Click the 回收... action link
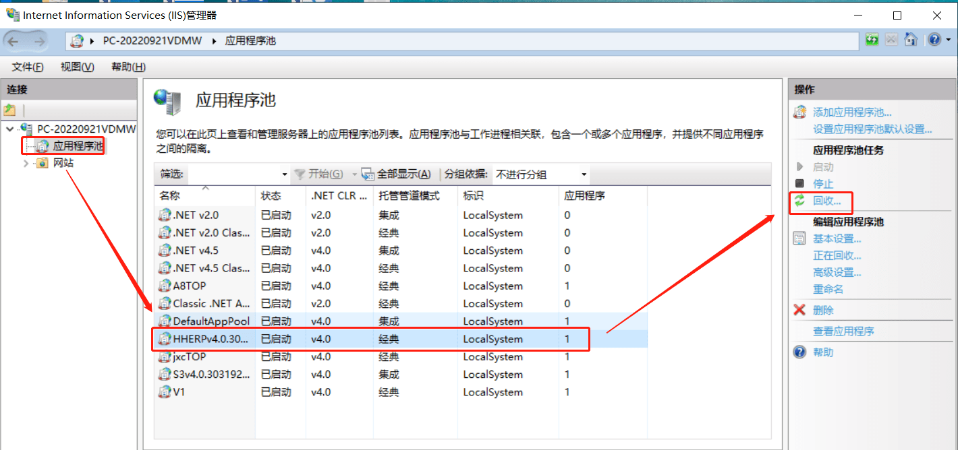The width and height of the screenshot is (958, 450). click(x=827, y=200)
